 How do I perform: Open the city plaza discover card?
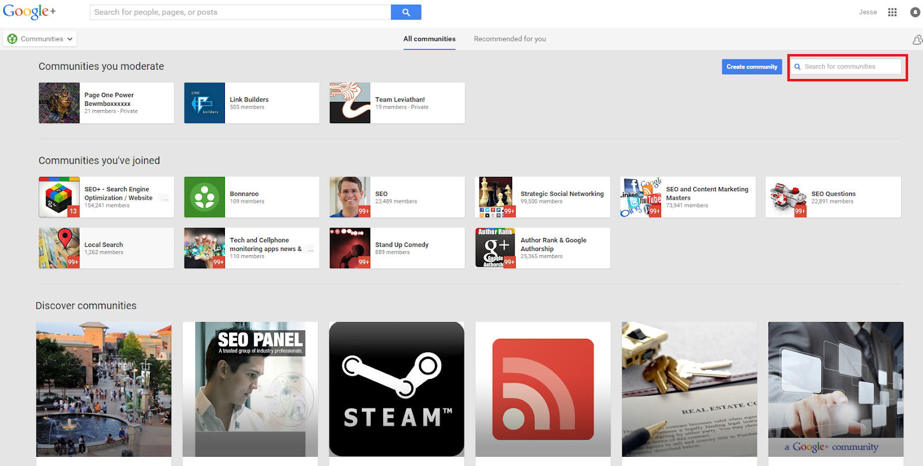pyautogui.click(x=104, y=389)
